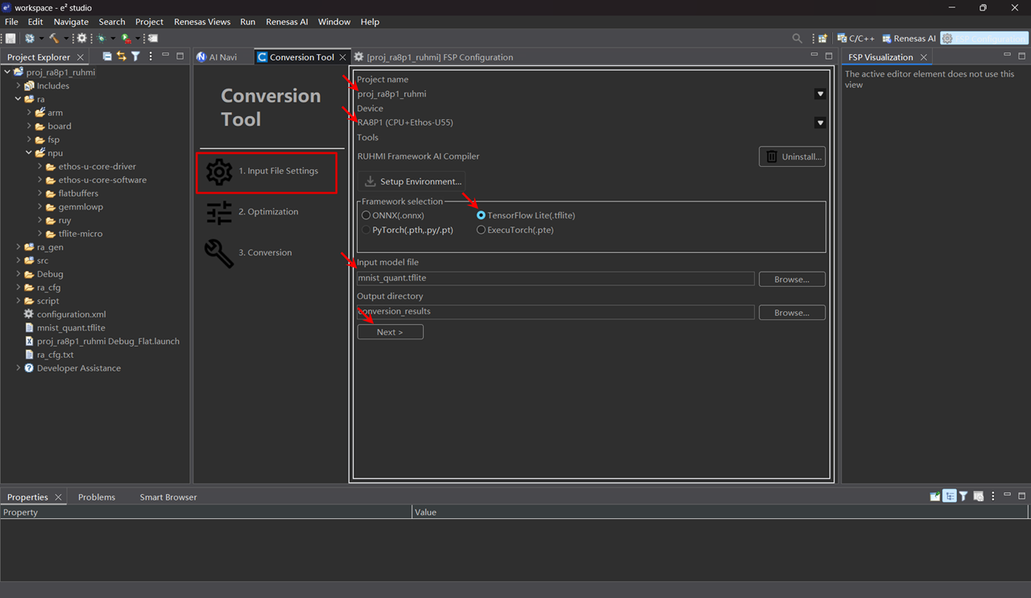Click the Next > button
The image size is (1031, 598).
point(390,332)
